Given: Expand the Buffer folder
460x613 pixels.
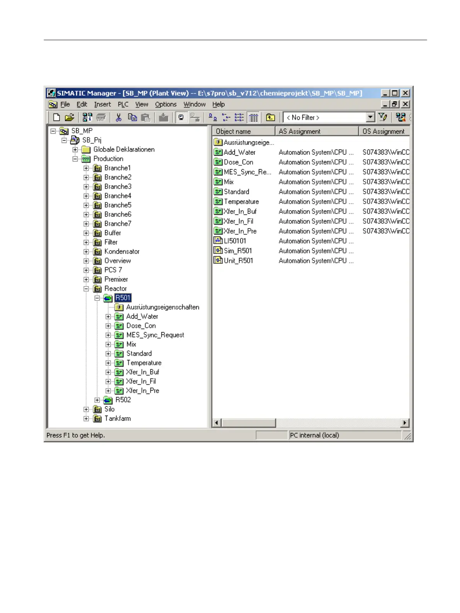Looking at the screenshot, I should coord(86,233).
